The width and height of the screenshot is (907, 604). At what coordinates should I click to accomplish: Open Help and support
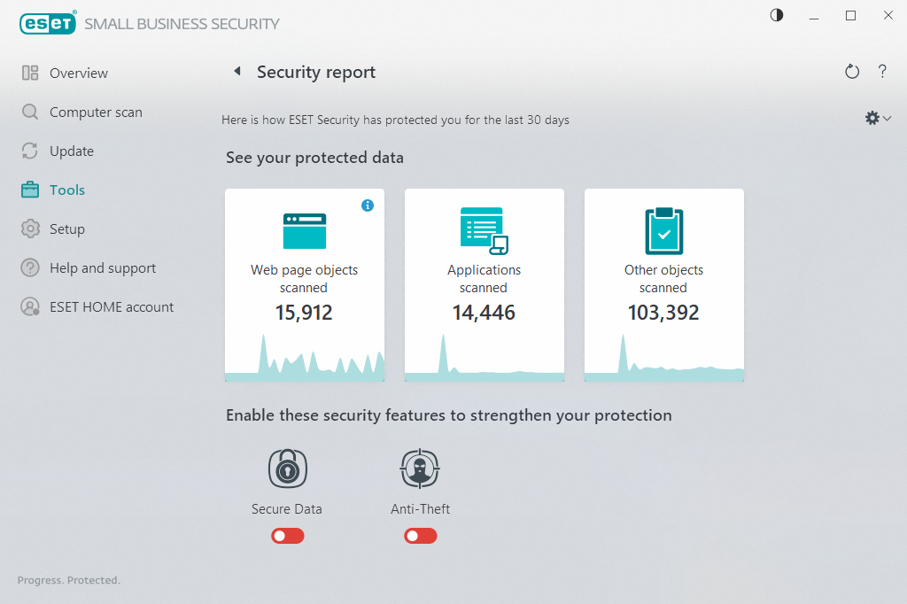point(102,268)
